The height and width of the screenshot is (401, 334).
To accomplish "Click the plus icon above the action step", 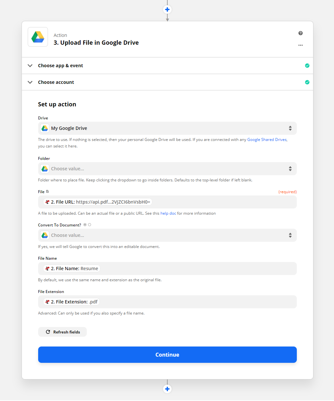I will pyautogui.click(x=167, y=9).
